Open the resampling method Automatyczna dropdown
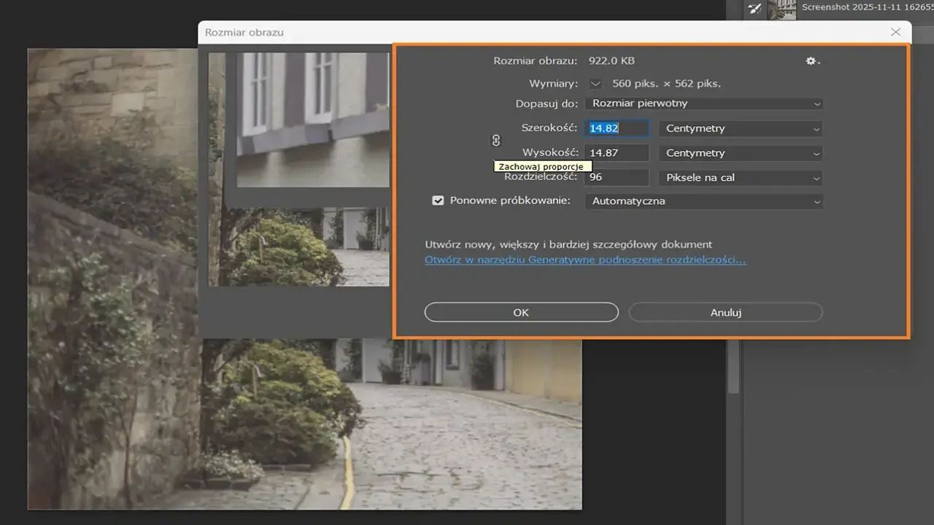 pos(704,201)
